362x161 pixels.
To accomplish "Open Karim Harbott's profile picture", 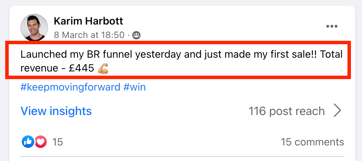I will 34,27.
